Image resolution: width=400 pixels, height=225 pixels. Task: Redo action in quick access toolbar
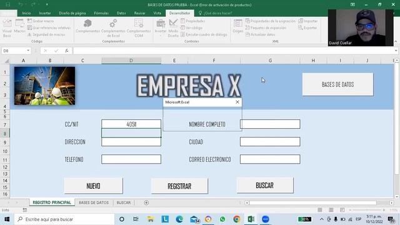[x=33, y=4]
